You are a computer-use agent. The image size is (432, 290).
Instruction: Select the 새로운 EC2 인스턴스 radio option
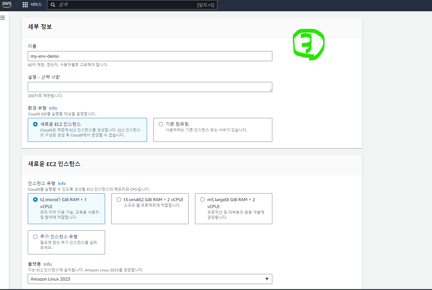point(35,124)
